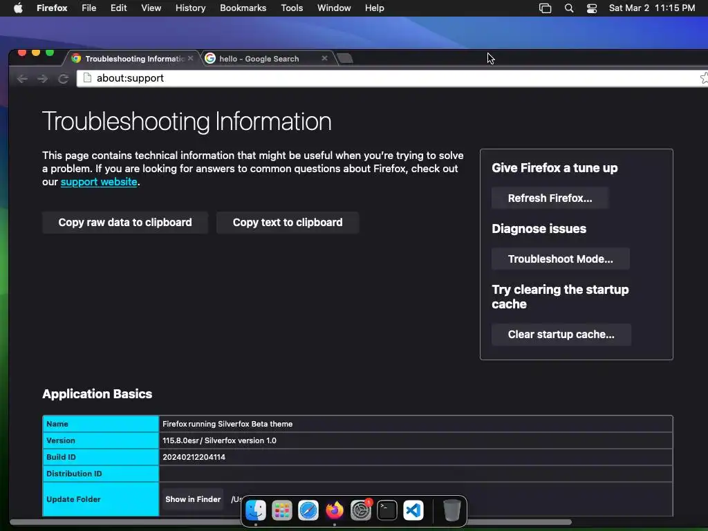The height and width of the screenshot is (531, 708).
Task: Bookmark the page with the star icon
Action: click(x=704, y=77)
